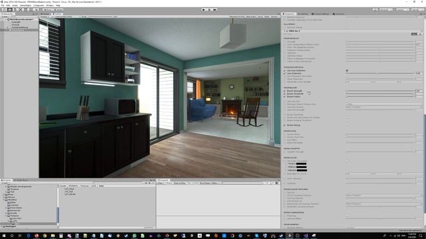
Task: Select the Scale tool
Action: click(x=21, y=9)
